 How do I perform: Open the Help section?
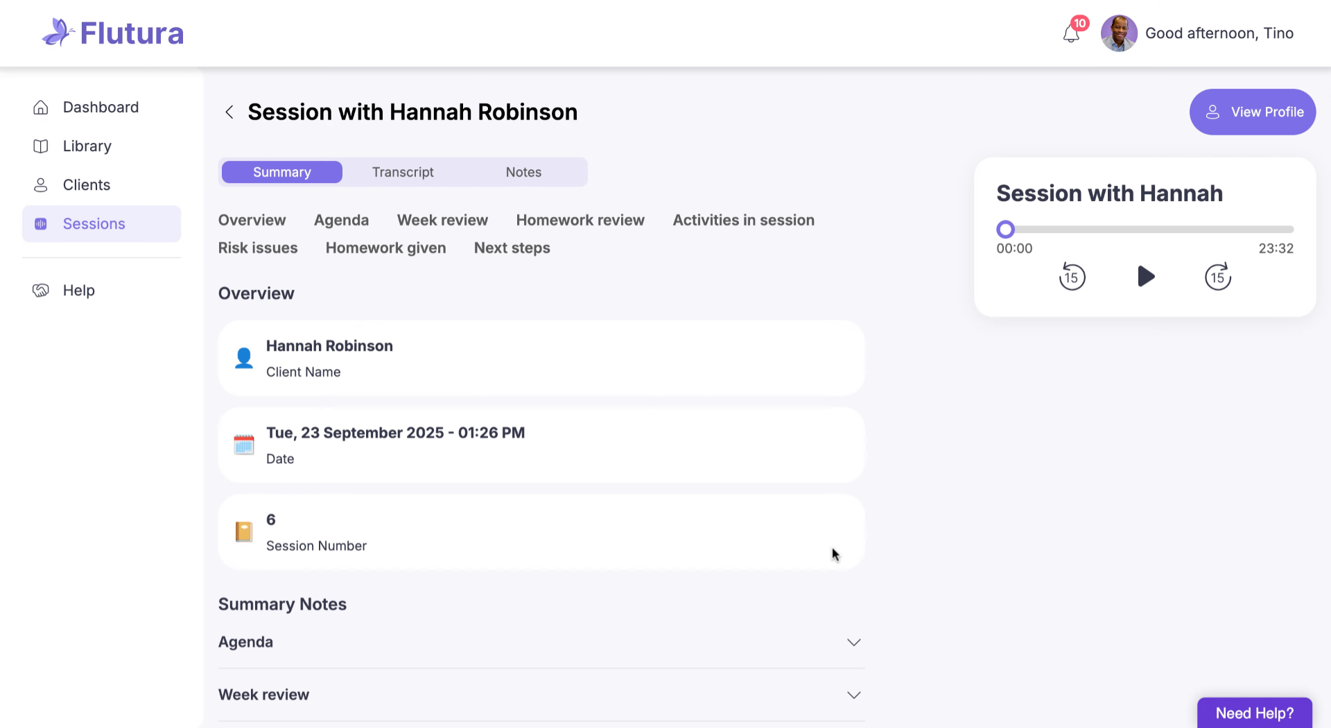point(78,291)
